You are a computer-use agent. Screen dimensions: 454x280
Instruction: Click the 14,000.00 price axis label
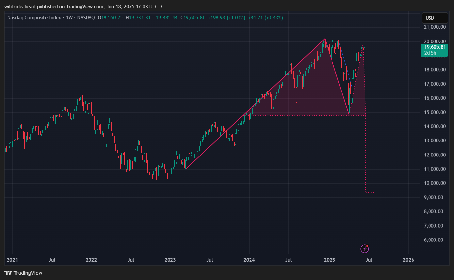pyautogui.click(x=435, y=126)
